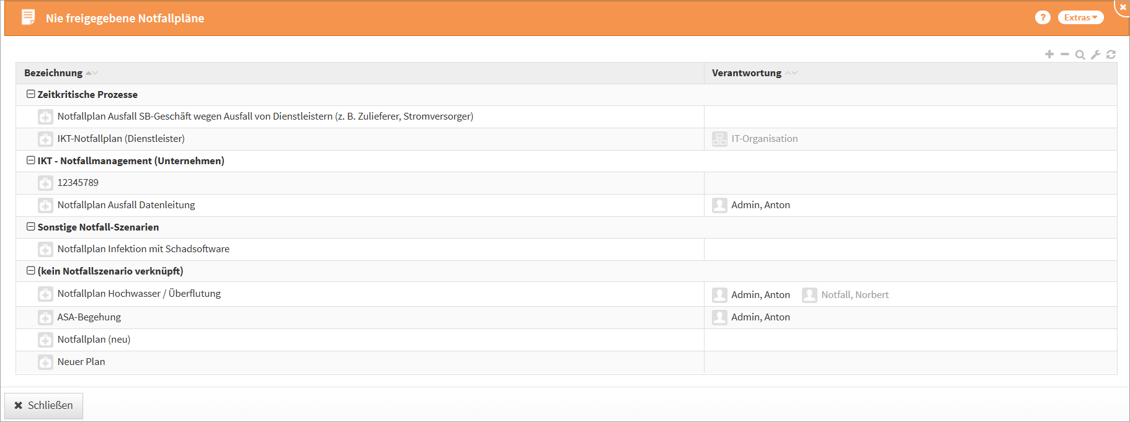Collapse the Sonstige Notfall-Szenarien group
This screenshot has height=422, width=1130.
[30, 227]
